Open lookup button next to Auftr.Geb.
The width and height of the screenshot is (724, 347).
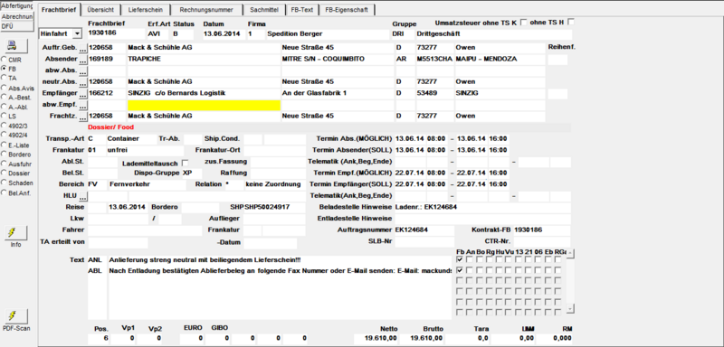tap(82, 48)
